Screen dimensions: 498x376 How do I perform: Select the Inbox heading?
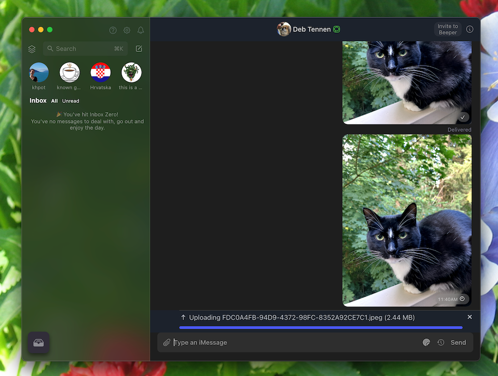point(38,101)
